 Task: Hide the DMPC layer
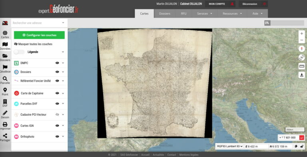tap(57, 63)
